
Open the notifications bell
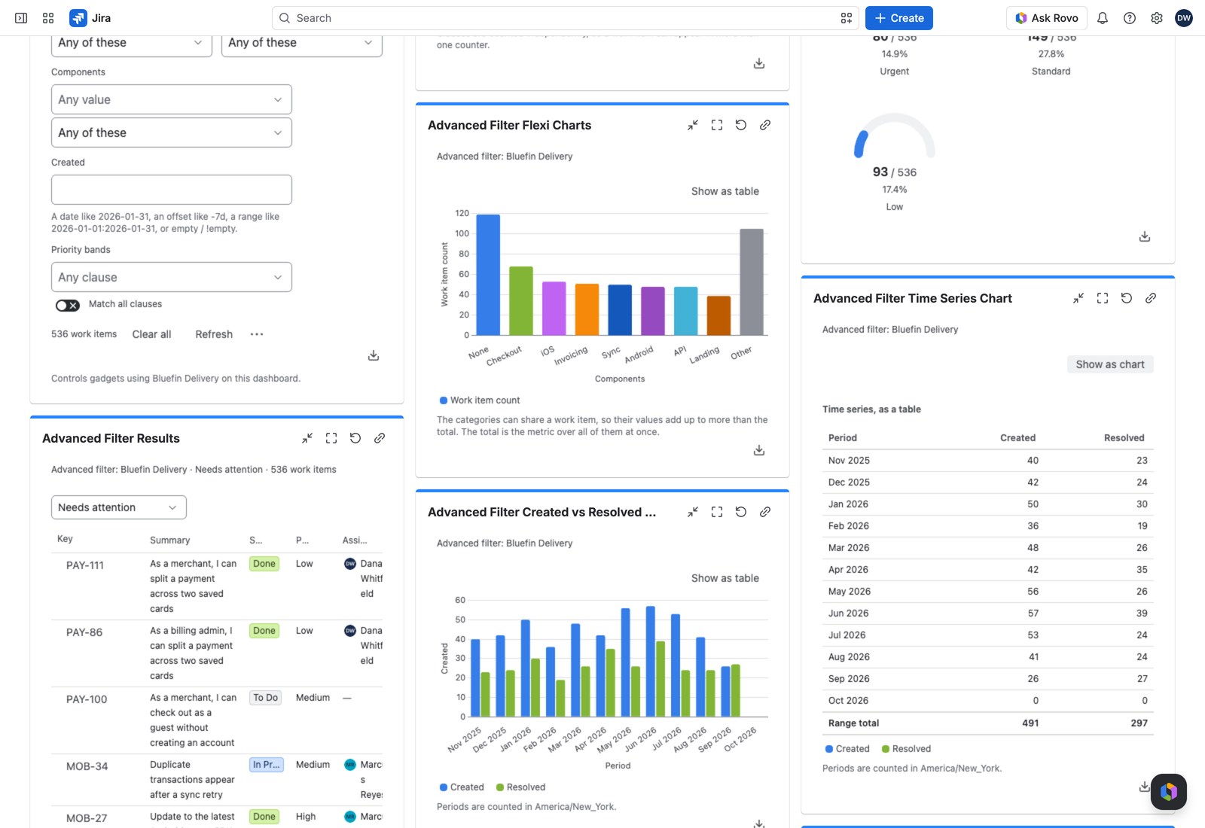point(1103,18)
